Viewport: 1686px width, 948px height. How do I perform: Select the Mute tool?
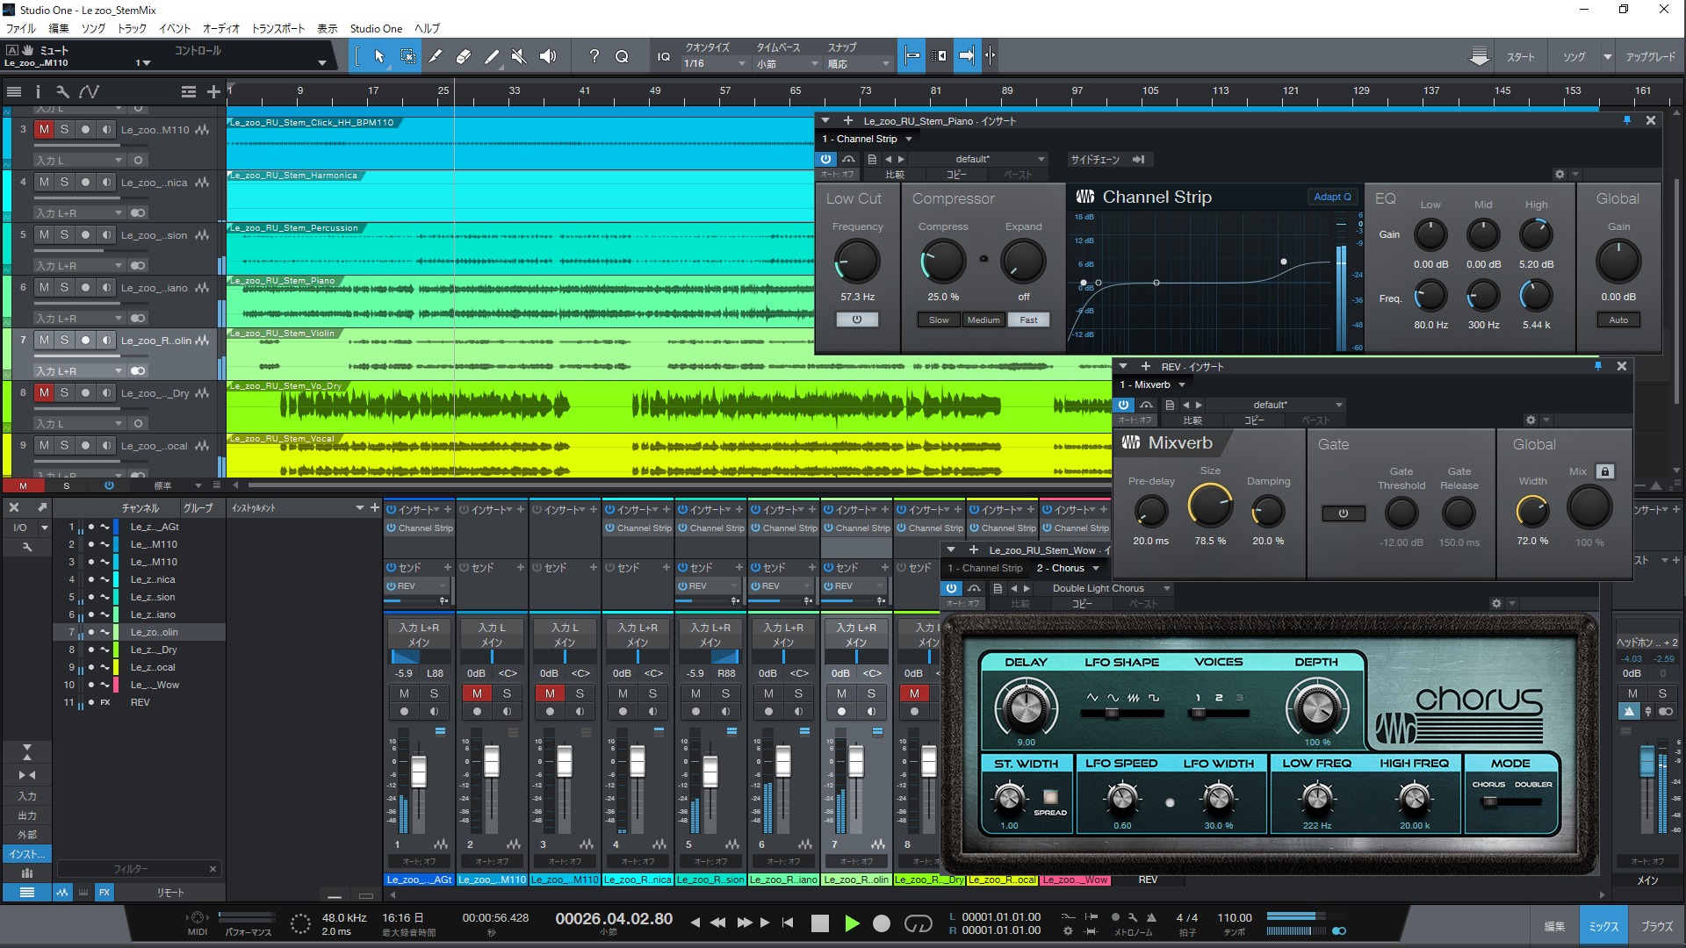[519, 56]
